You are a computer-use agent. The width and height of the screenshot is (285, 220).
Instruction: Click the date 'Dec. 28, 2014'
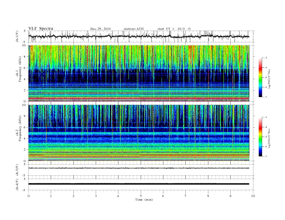(100, 29)
